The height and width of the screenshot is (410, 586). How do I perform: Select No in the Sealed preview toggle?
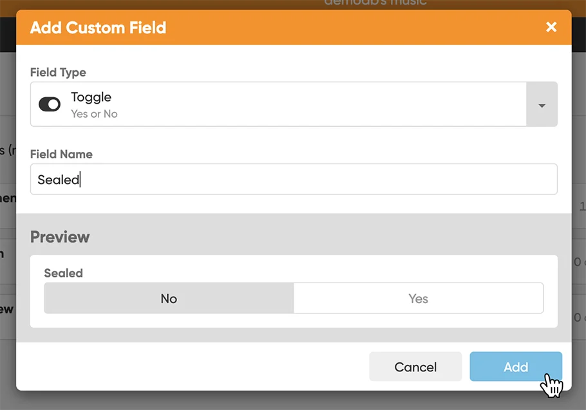169,299
